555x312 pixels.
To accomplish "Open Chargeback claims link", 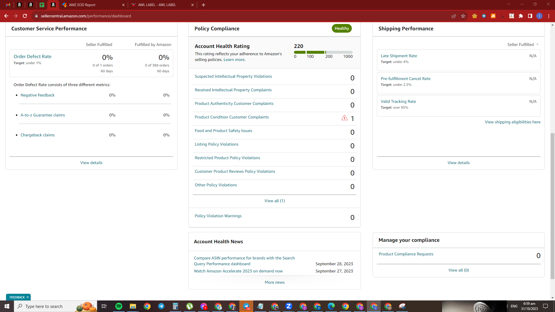I will (x=38, y=135).
